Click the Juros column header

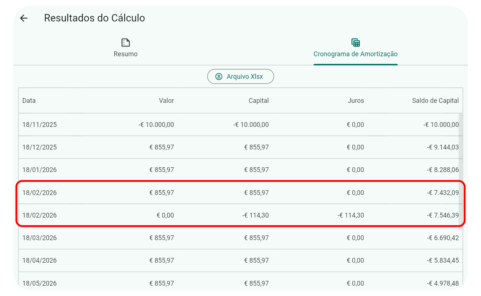pos(356,100)
